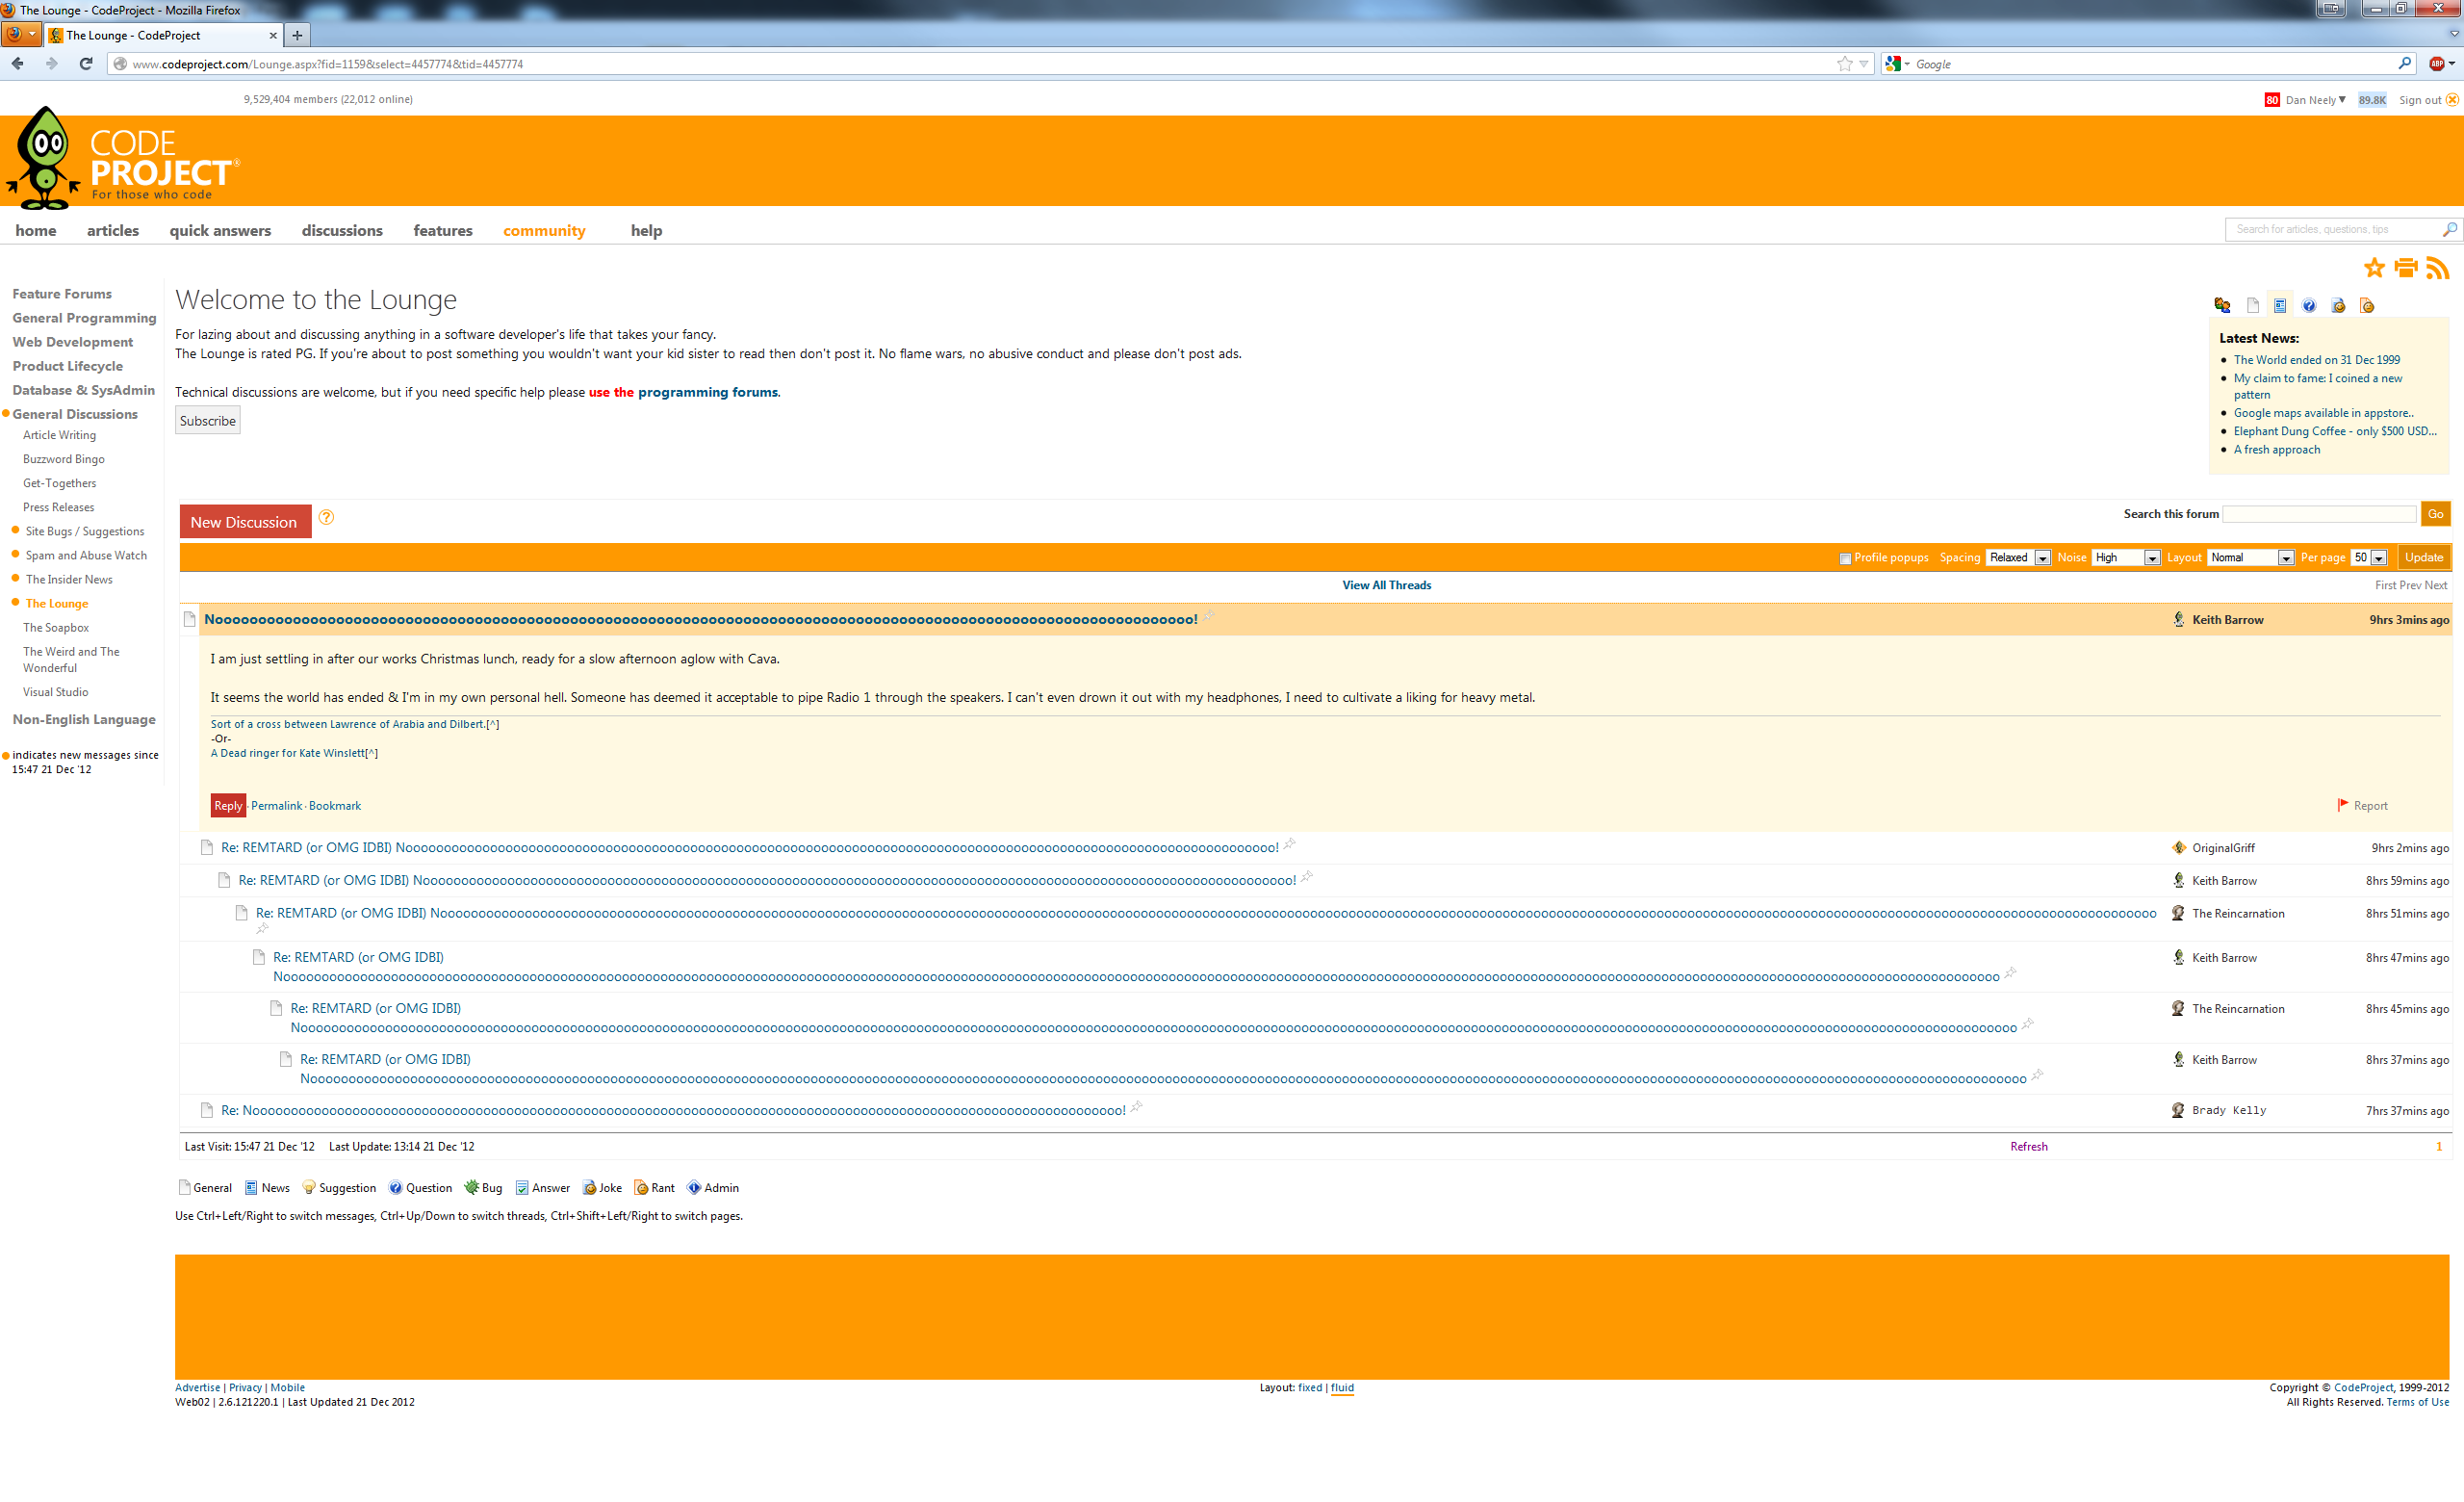
Task: Click the New Discussion button
Action: [x=244, y=522]
